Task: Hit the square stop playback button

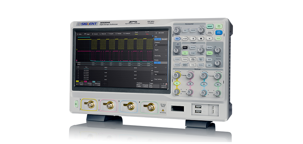Action: coord(201,38)
